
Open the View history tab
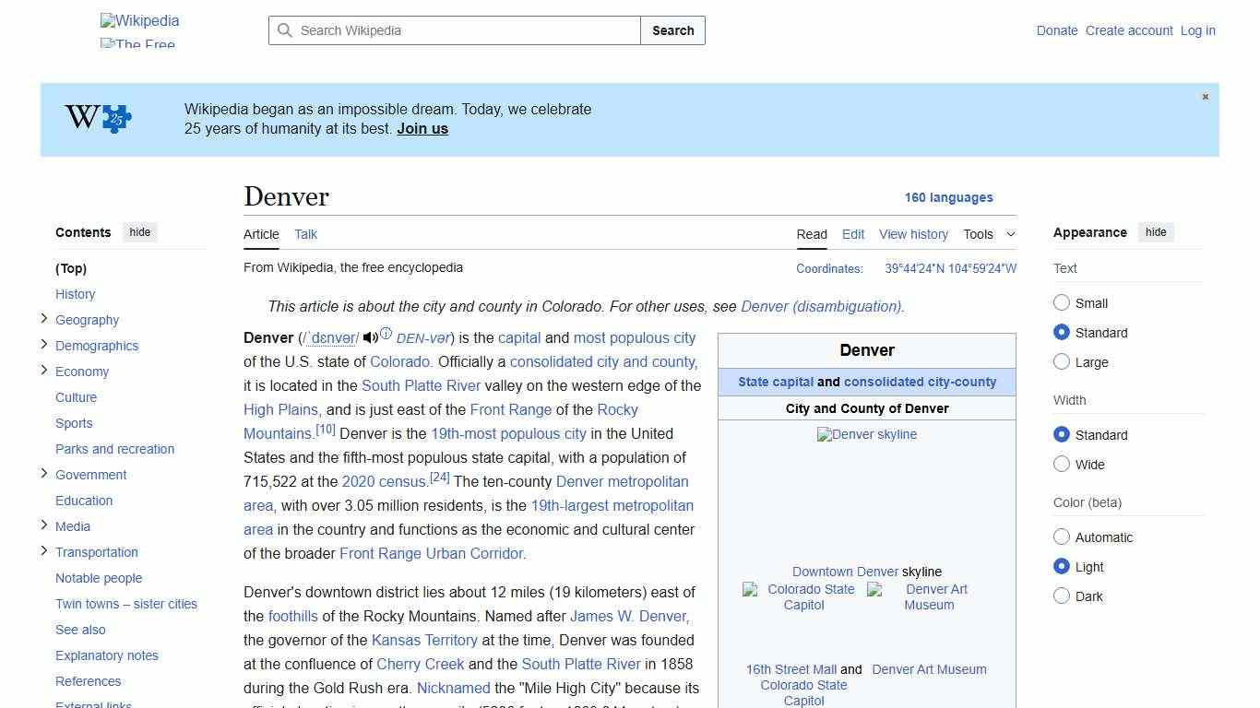pos(913,234)
